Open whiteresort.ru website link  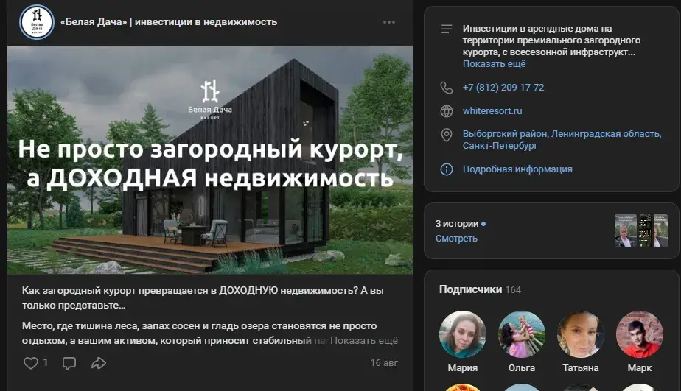click(x=492, y=110)
